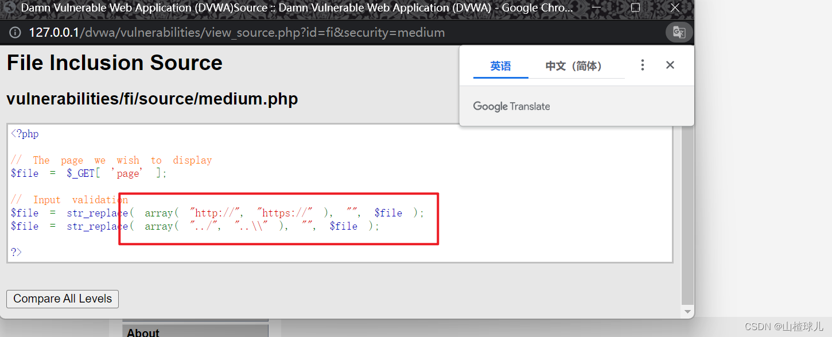This screenshot has height=337, width=832.
Task: Click the Google Translate logo text
Action: [x=511, y=106]
